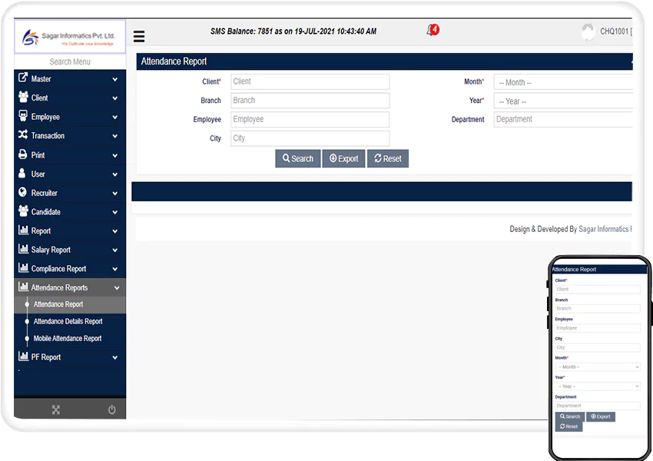Click the Attendance Reports chart icon
This screenshot has width=653, height=461.
point(23,286)
